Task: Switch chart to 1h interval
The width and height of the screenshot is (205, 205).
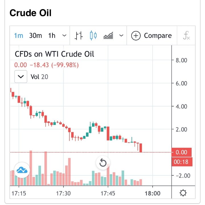Action: coord(52,36)
